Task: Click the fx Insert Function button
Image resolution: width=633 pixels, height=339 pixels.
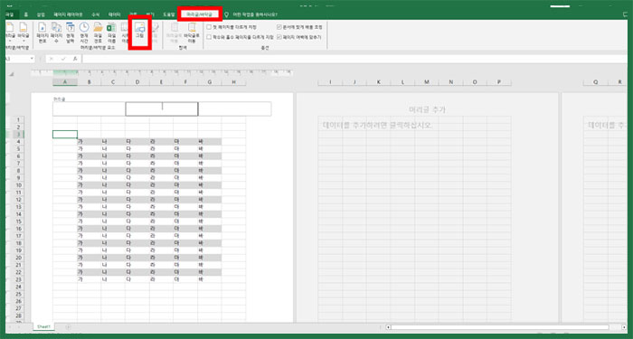Action: pos(75,59)
